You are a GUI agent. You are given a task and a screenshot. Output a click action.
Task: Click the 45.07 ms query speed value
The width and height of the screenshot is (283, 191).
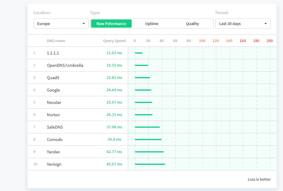tap(114, 164)
